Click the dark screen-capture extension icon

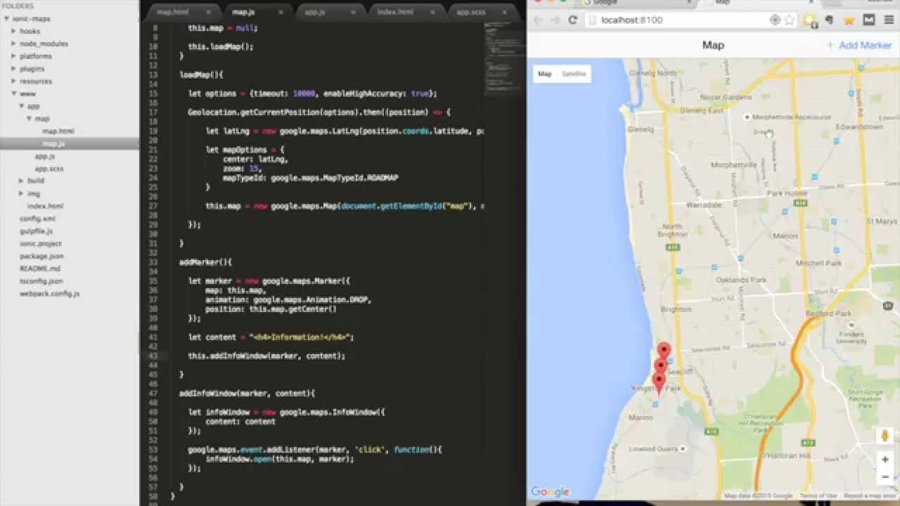click(x=869, y=20)
